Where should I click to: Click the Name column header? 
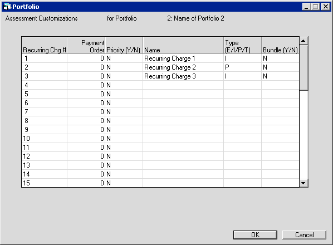pyautogui.click(x=183, y=46)
